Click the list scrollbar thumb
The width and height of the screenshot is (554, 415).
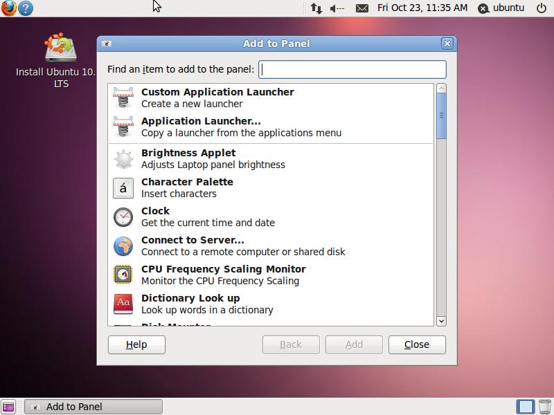click(441, 116)
